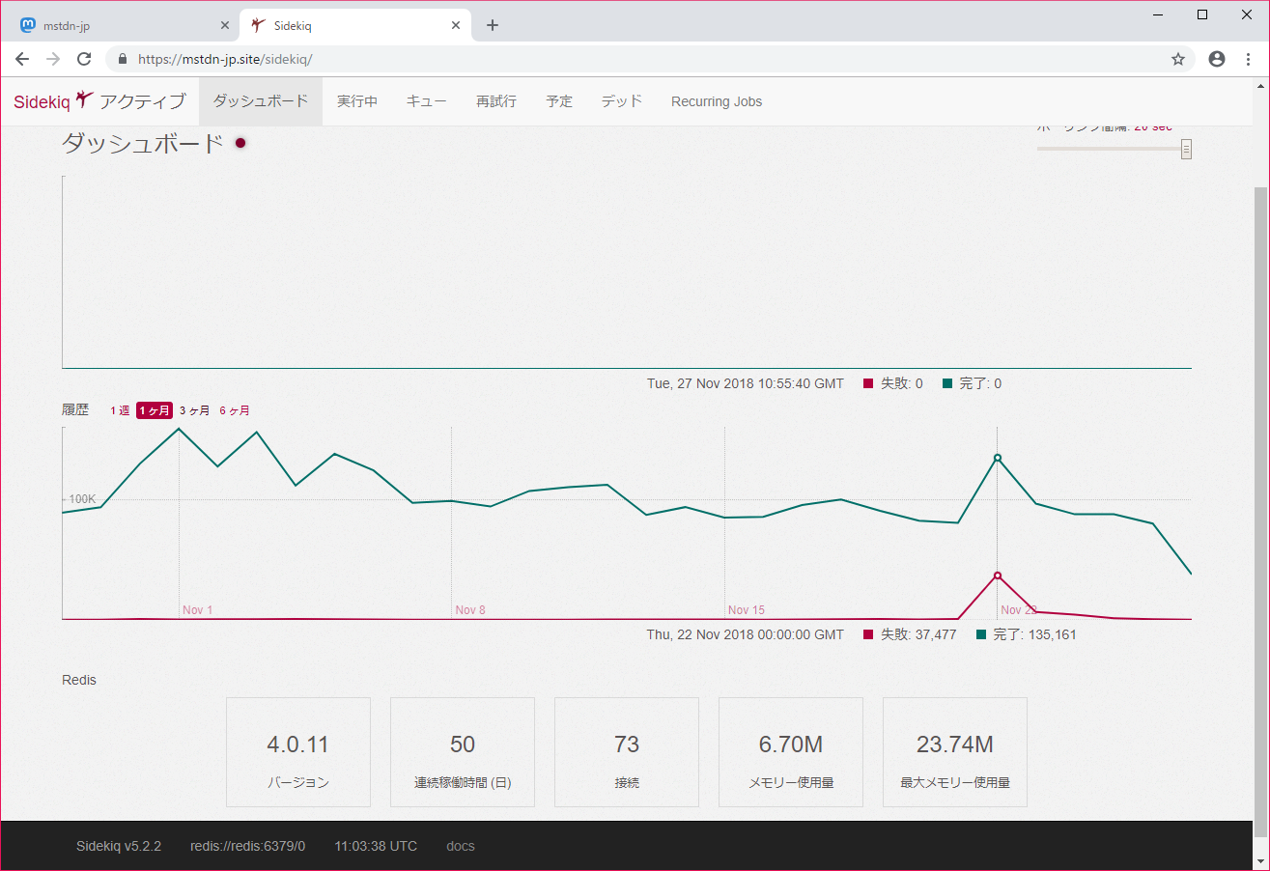Open the Chrome profile account icon
The image size is (1270, 871).
(x=1217, y=59)
